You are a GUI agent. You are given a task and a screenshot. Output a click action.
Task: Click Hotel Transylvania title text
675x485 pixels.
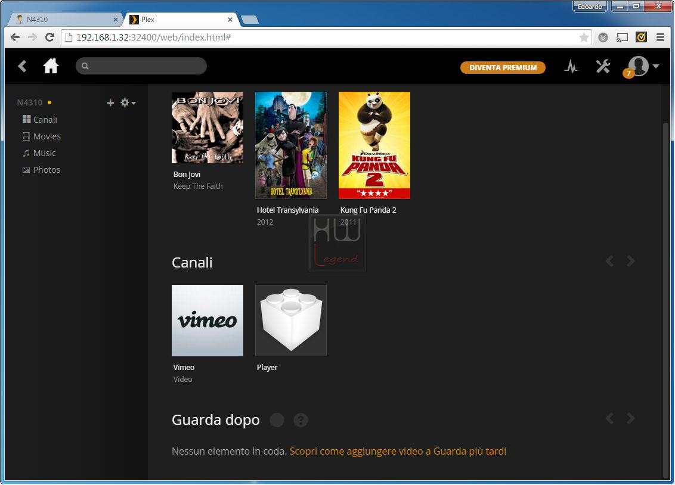(287, 210)
